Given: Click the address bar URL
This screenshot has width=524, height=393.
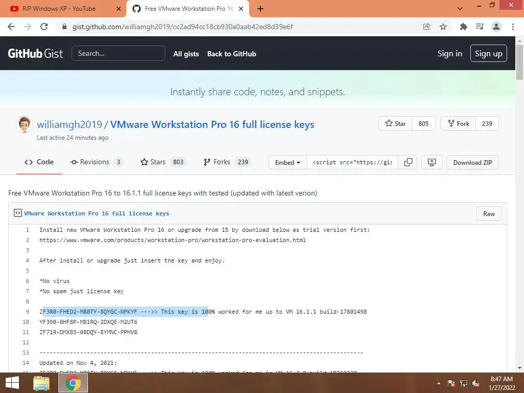Looking at the screenshot, I should [x=183, y=27].
